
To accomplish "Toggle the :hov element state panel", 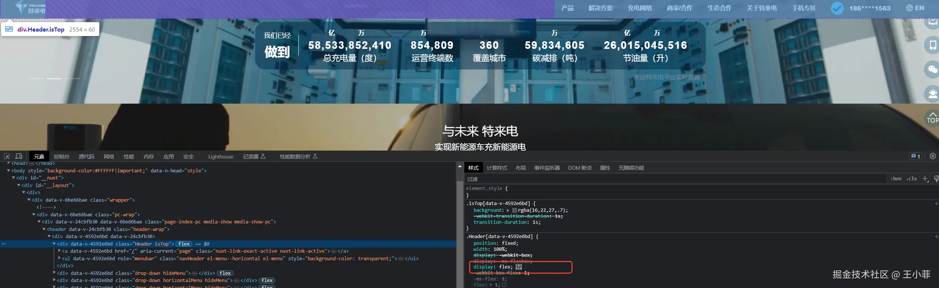I will pos(896,179).
